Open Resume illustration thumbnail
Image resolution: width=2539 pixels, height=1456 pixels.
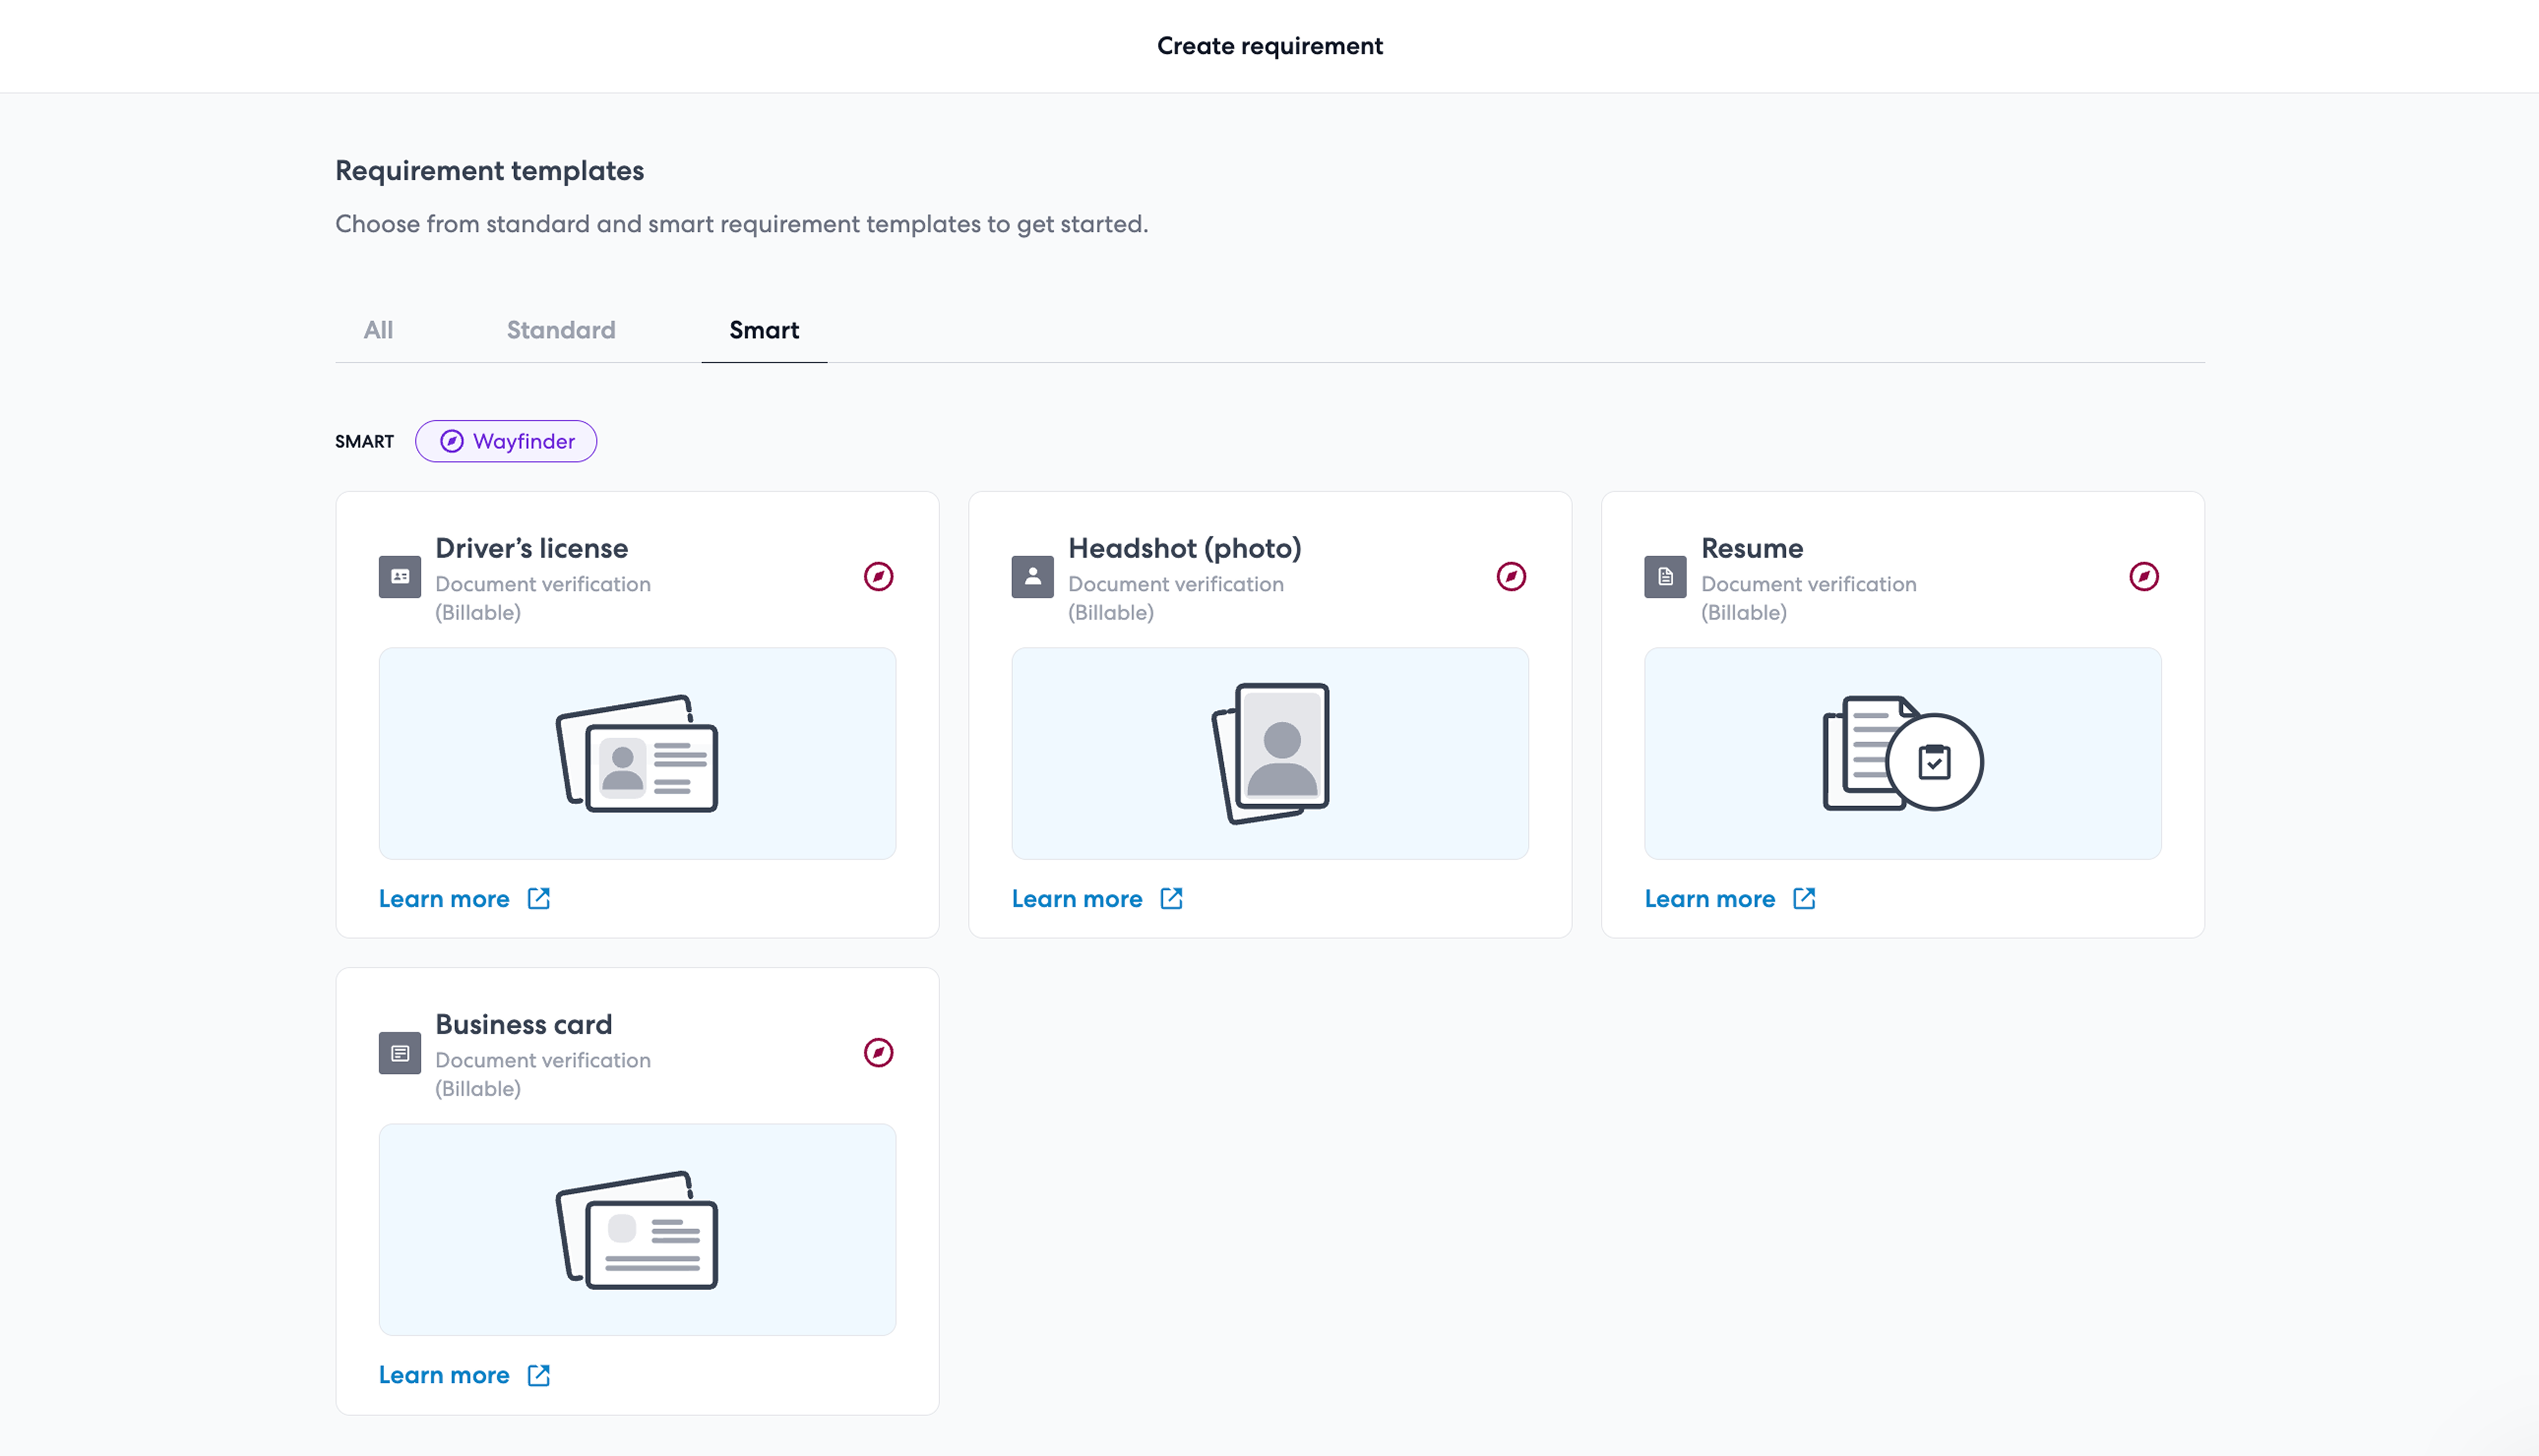(1903, 753)
